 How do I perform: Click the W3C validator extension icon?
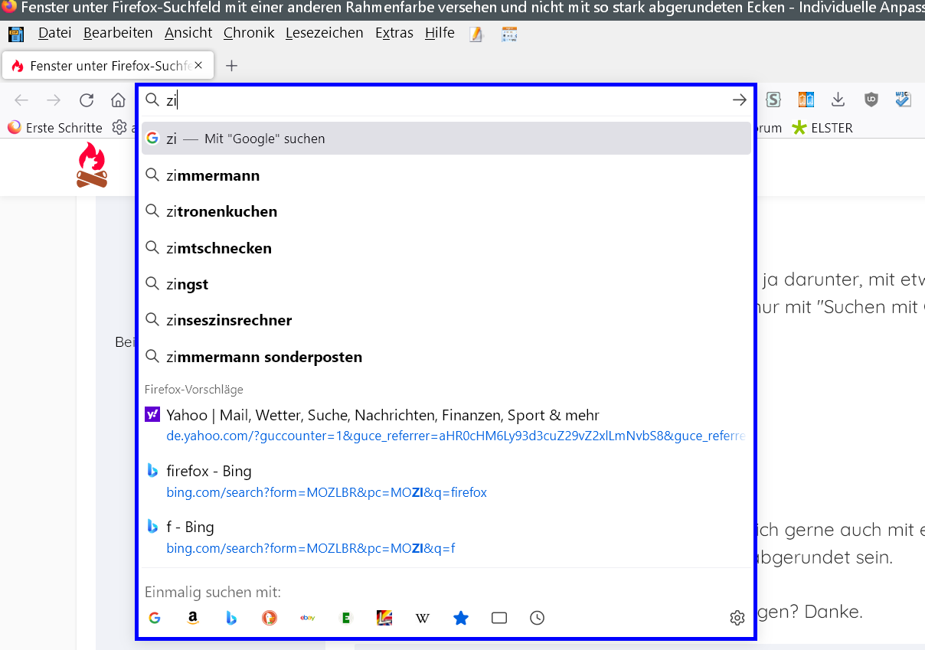click(x=904, y=100)
